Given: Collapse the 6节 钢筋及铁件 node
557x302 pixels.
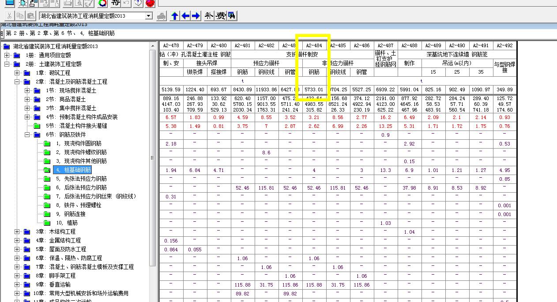Looking at the screenshot, I should (x=27, y=134).
